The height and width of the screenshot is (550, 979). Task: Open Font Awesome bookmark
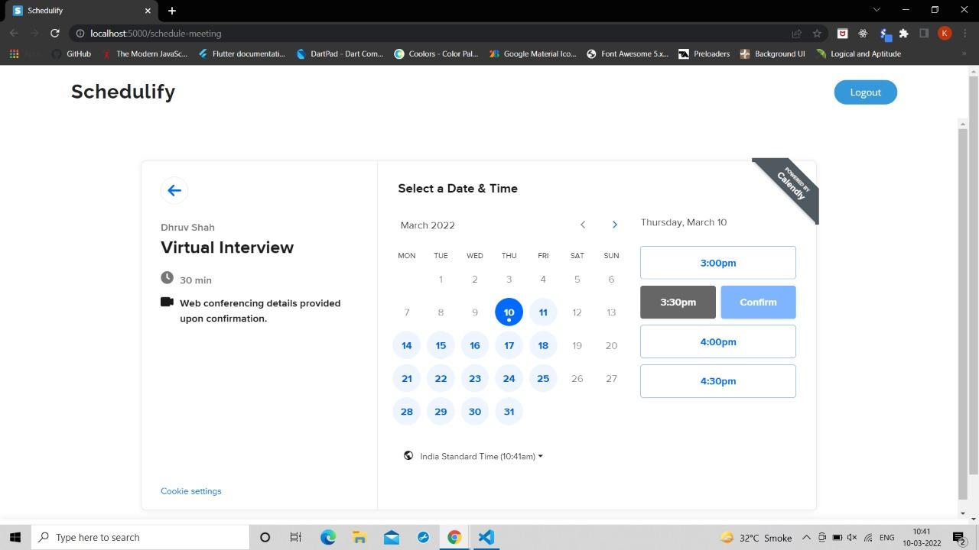627,53
